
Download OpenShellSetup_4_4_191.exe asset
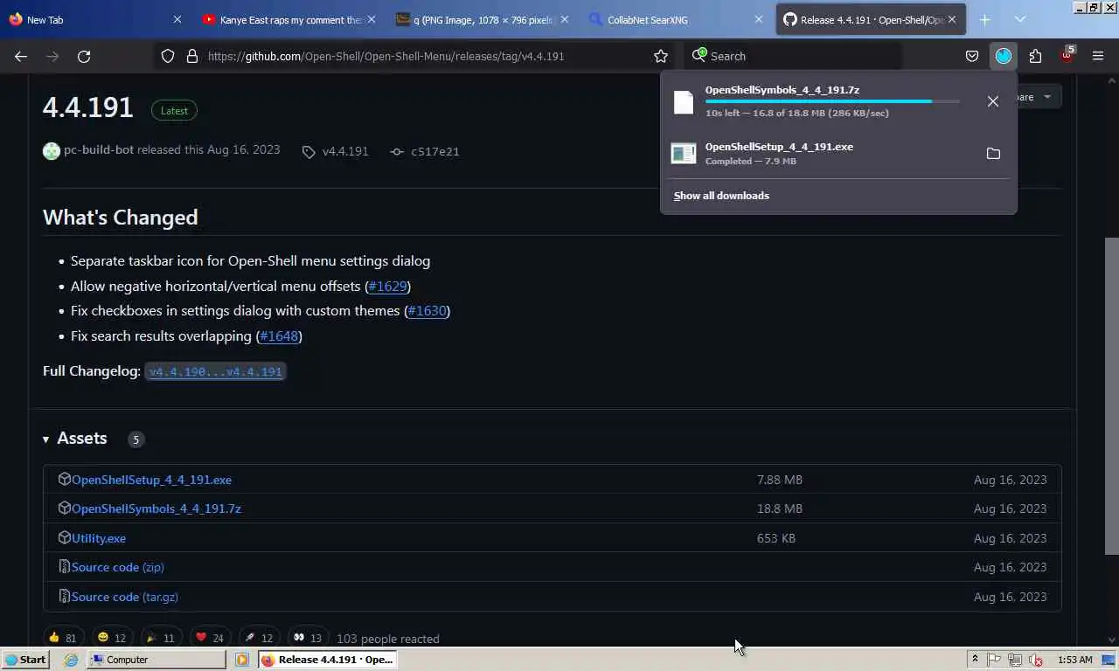coord(151,480)
